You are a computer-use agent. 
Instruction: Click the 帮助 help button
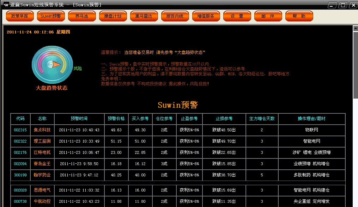(x=299, y=16)
